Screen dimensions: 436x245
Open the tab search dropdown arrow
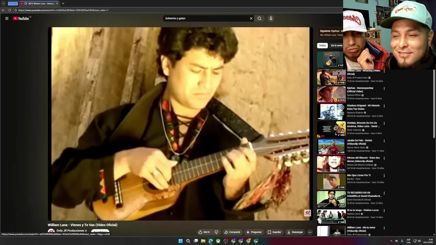point(3,3)
